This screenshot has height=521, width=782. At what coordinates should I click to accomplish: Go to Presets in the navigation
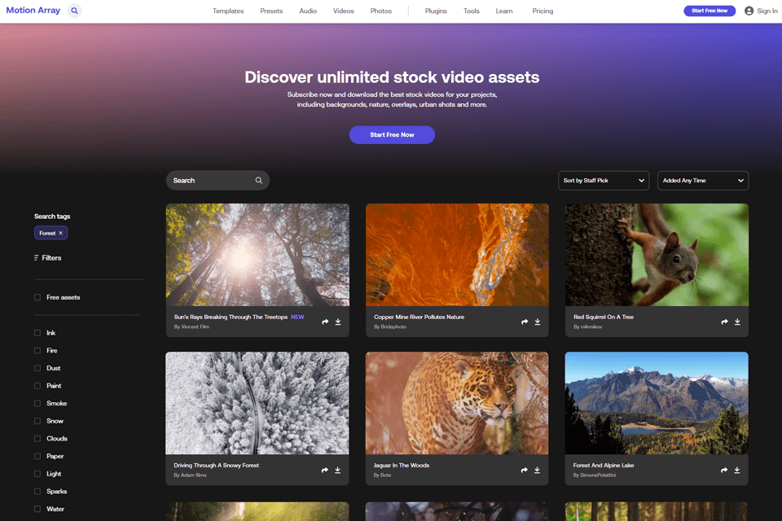point(271,11)
